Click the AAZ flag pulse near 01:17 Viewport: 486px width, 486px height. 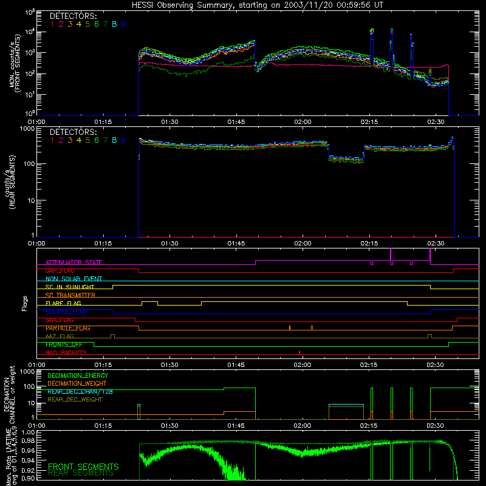pos(112,337)
